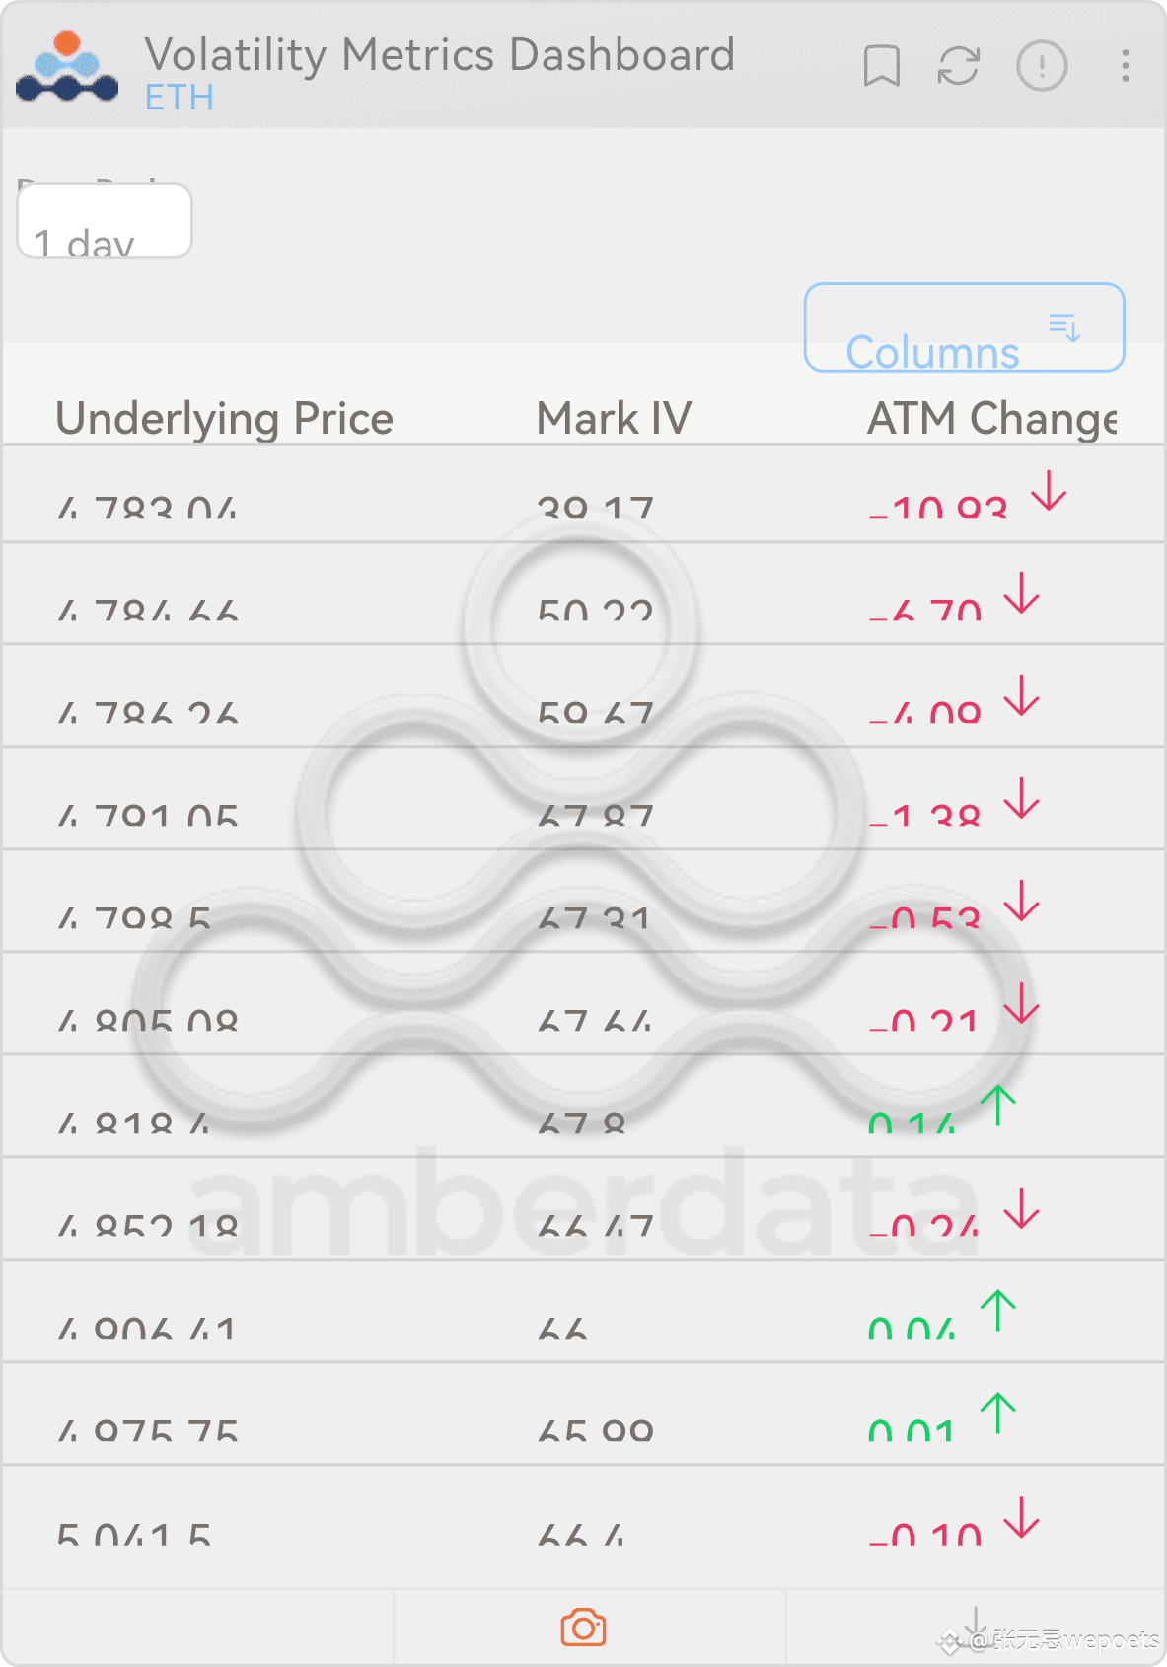
Task: Refresh the dashboard data
Action: coord(958,66)
